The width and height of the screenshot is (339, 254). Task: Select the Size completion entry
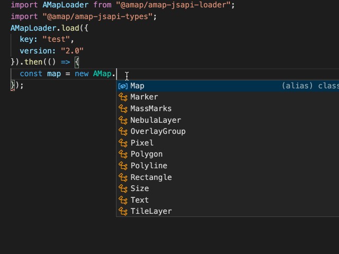139,188
